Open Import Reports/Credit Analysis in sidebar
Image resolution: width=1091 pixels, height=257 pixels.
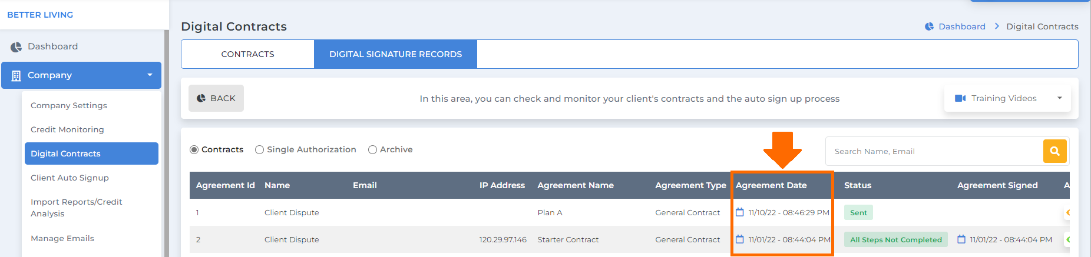tap(77, 208)
